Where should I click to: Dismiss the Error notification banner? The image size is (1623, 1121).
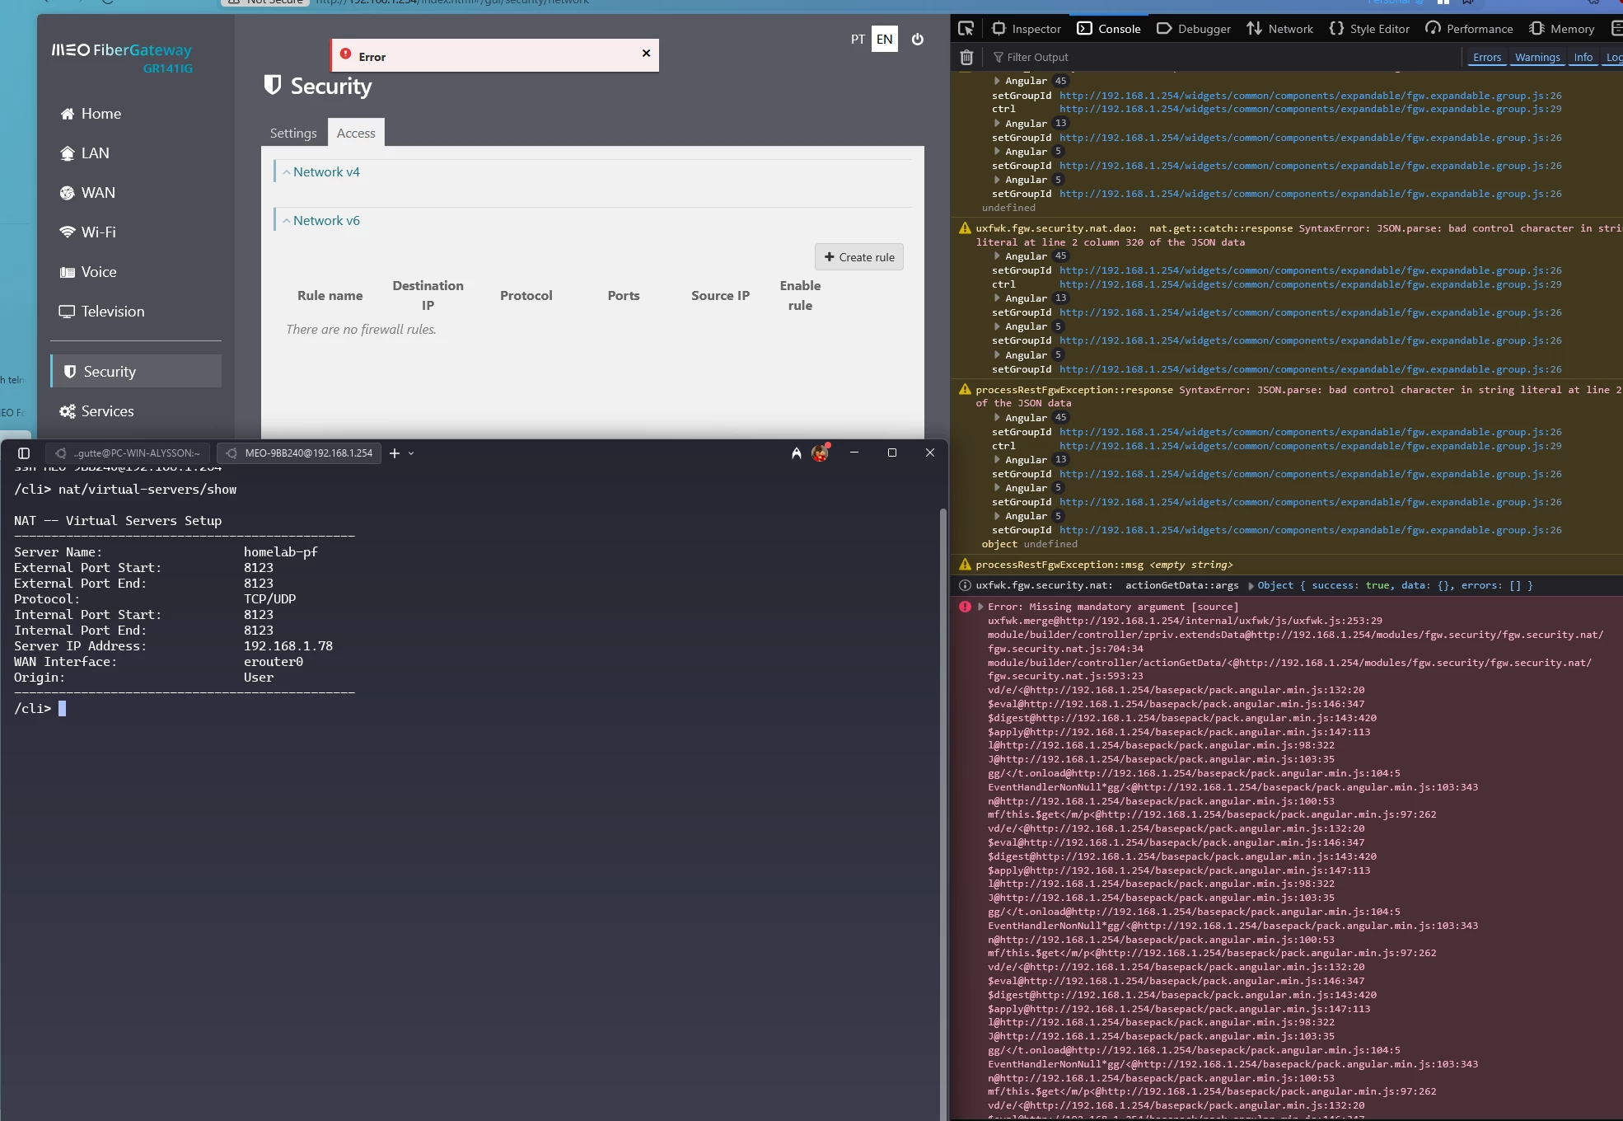[x=646, y=53]
